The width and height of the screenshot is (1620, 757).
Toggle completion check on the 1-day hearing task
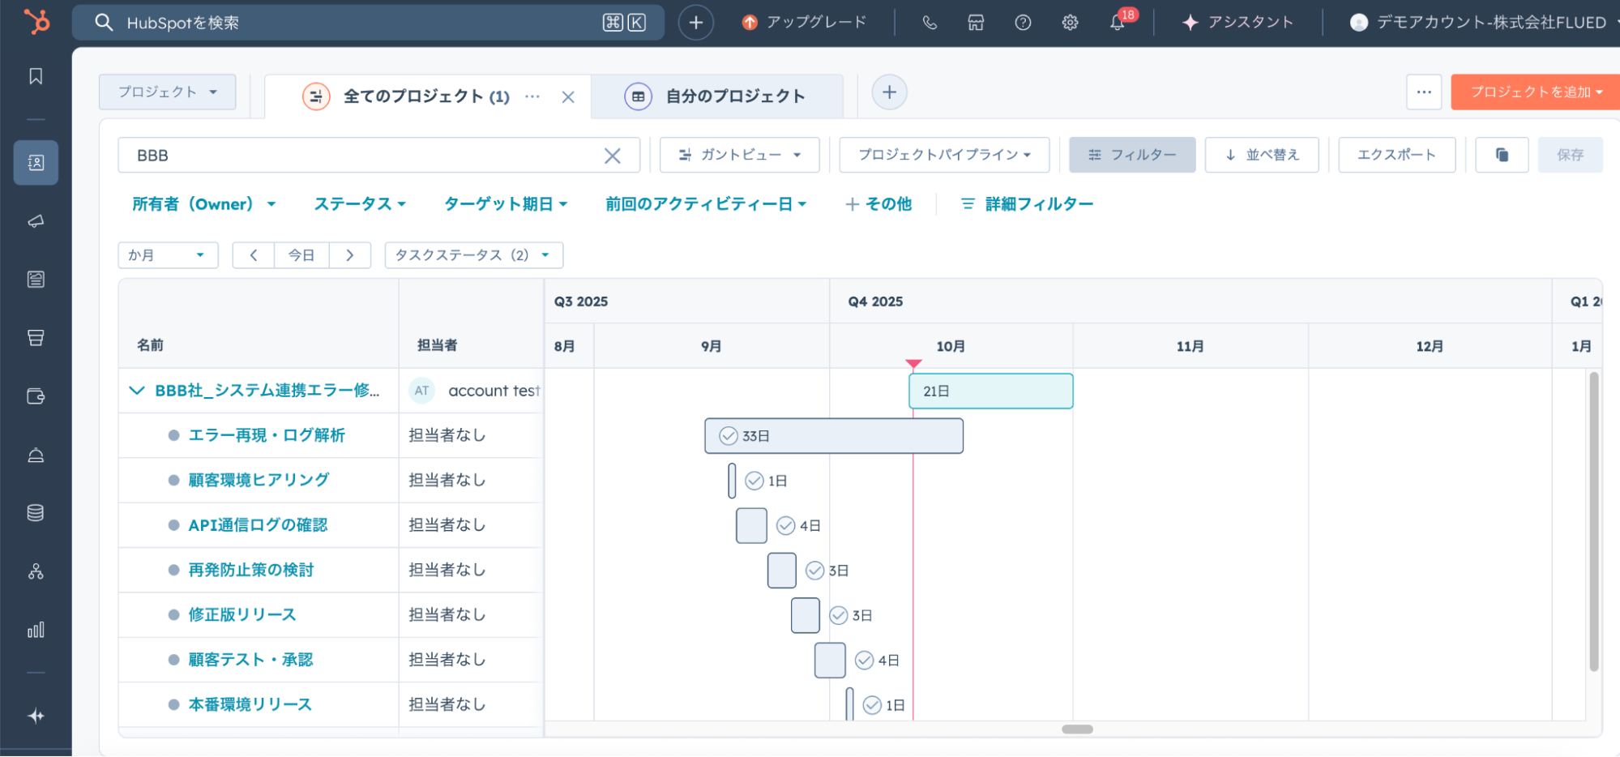[x=754, y=481]
